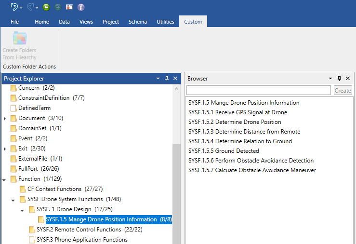Open the Schema ribbon tab

pyautogui.click(x=138, y=22)
